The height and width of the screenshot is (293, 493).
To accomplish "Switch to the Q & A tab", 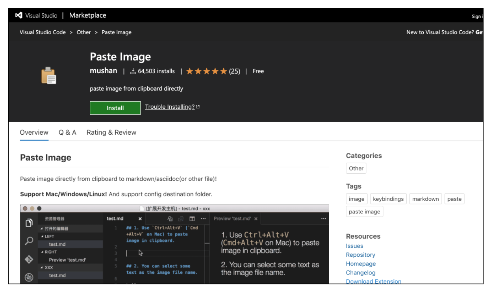I will point(67,132).
